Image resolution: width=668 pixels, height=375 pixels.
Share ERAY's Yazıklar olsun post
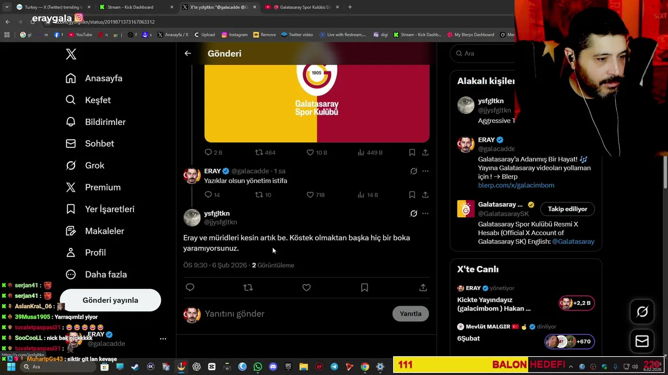click(x=425, y=195)
